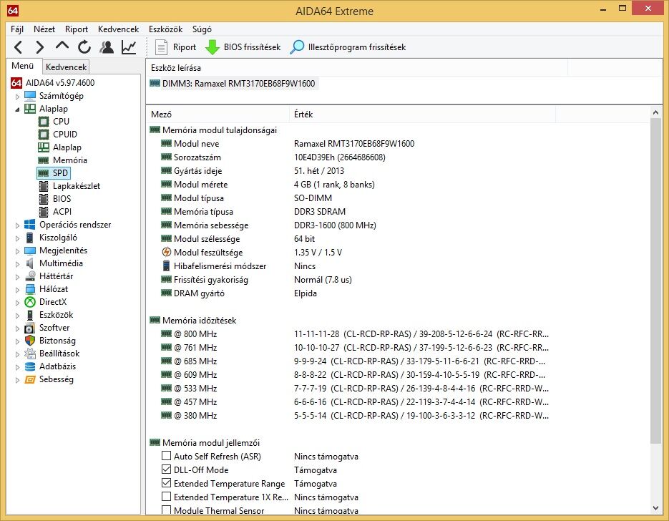The height and width of the screenshot is (521, 669).
Task: Expand the Szoftver node
Action: point(17,328)
